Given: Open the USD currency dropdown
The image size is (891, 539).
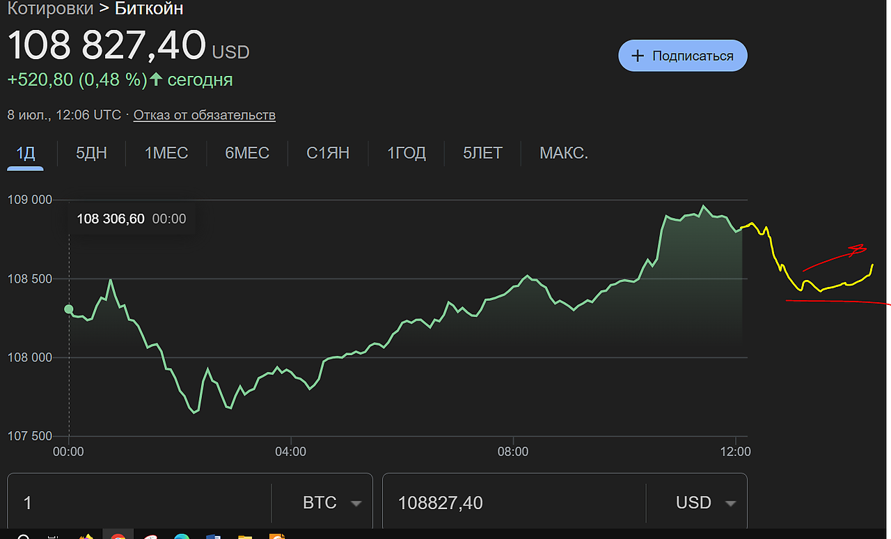Looking at the screenshot, I should click(706, 503).
